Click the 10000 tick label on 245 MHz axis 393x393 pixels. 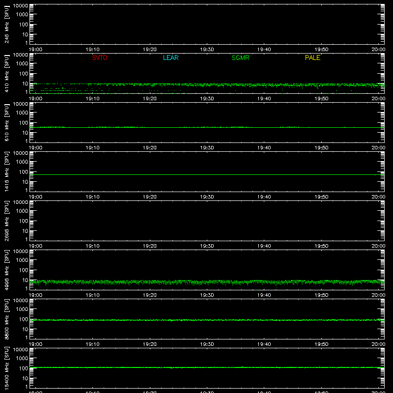click(21, 6)
